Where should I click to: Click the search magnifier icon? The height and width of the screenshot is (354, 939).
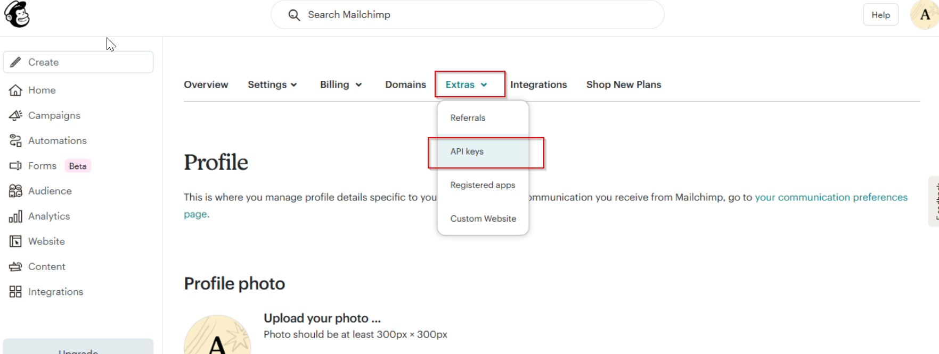(294, 15)
